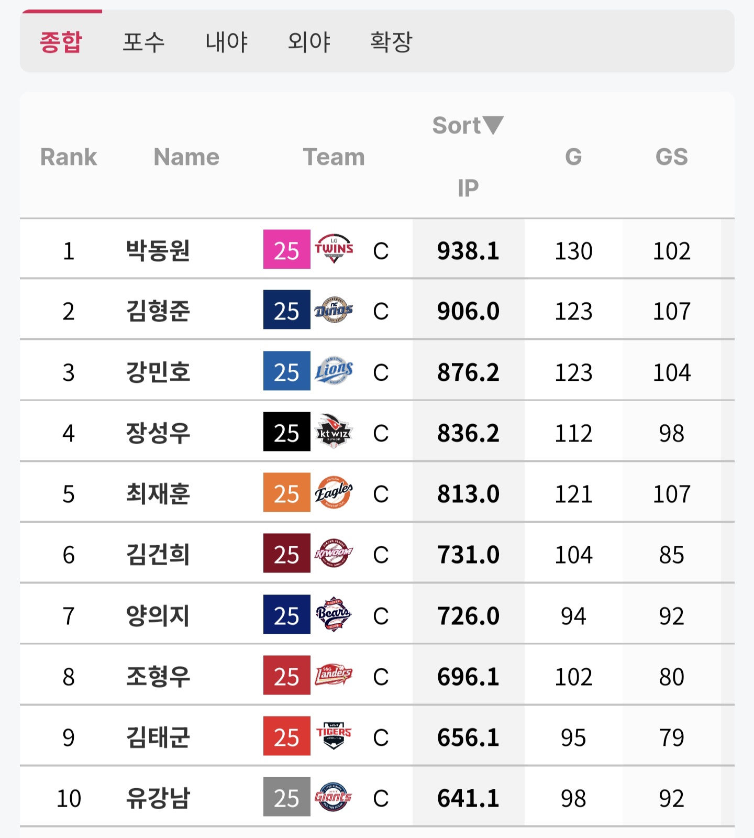Click the KT Wiz team logo
This screenshot has width=754, height=838.
(x=334, y=432)
